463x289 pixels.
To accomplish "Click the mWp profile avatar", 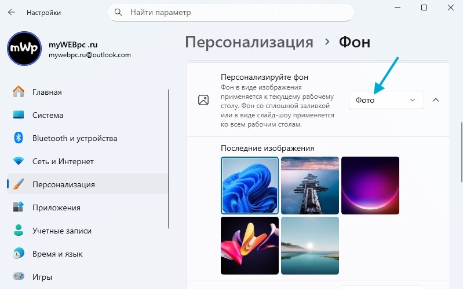I will [24, 49].
